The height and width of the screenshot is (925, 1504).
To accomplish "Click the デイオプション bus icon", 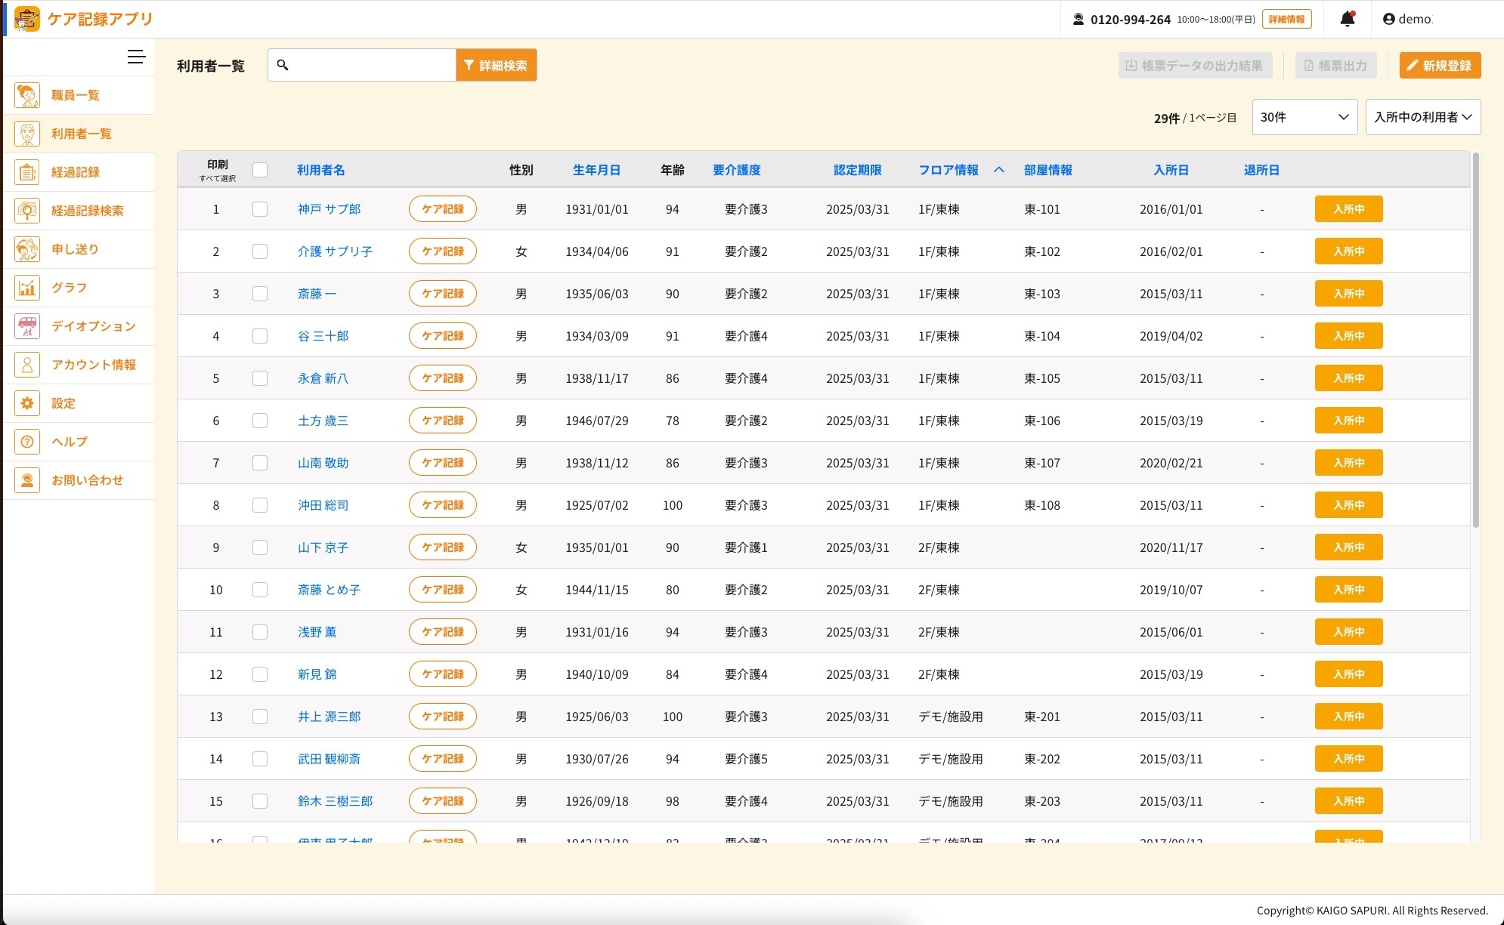I will 27,326.
